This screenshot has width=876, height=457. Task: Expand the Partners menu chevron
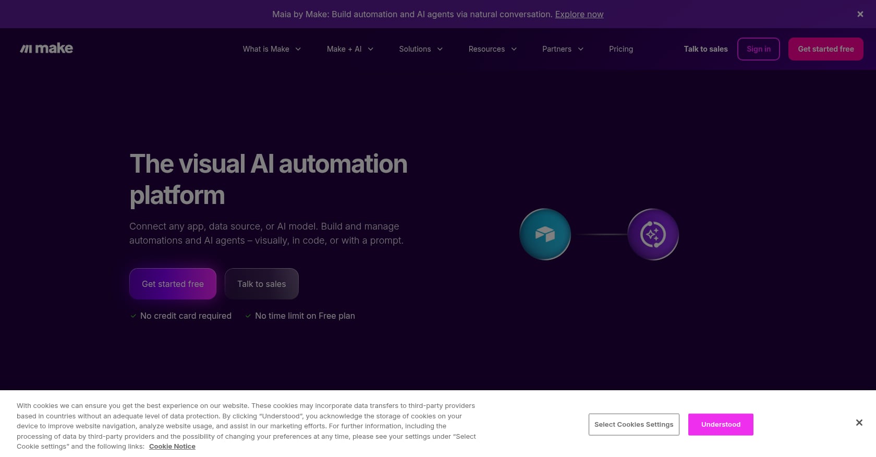pos(581,49)
